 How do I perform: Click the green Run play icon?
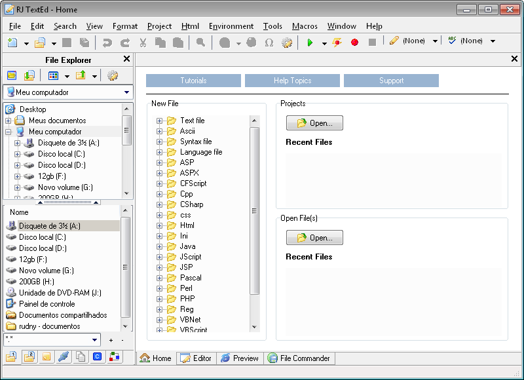click(x=310, y=43)
